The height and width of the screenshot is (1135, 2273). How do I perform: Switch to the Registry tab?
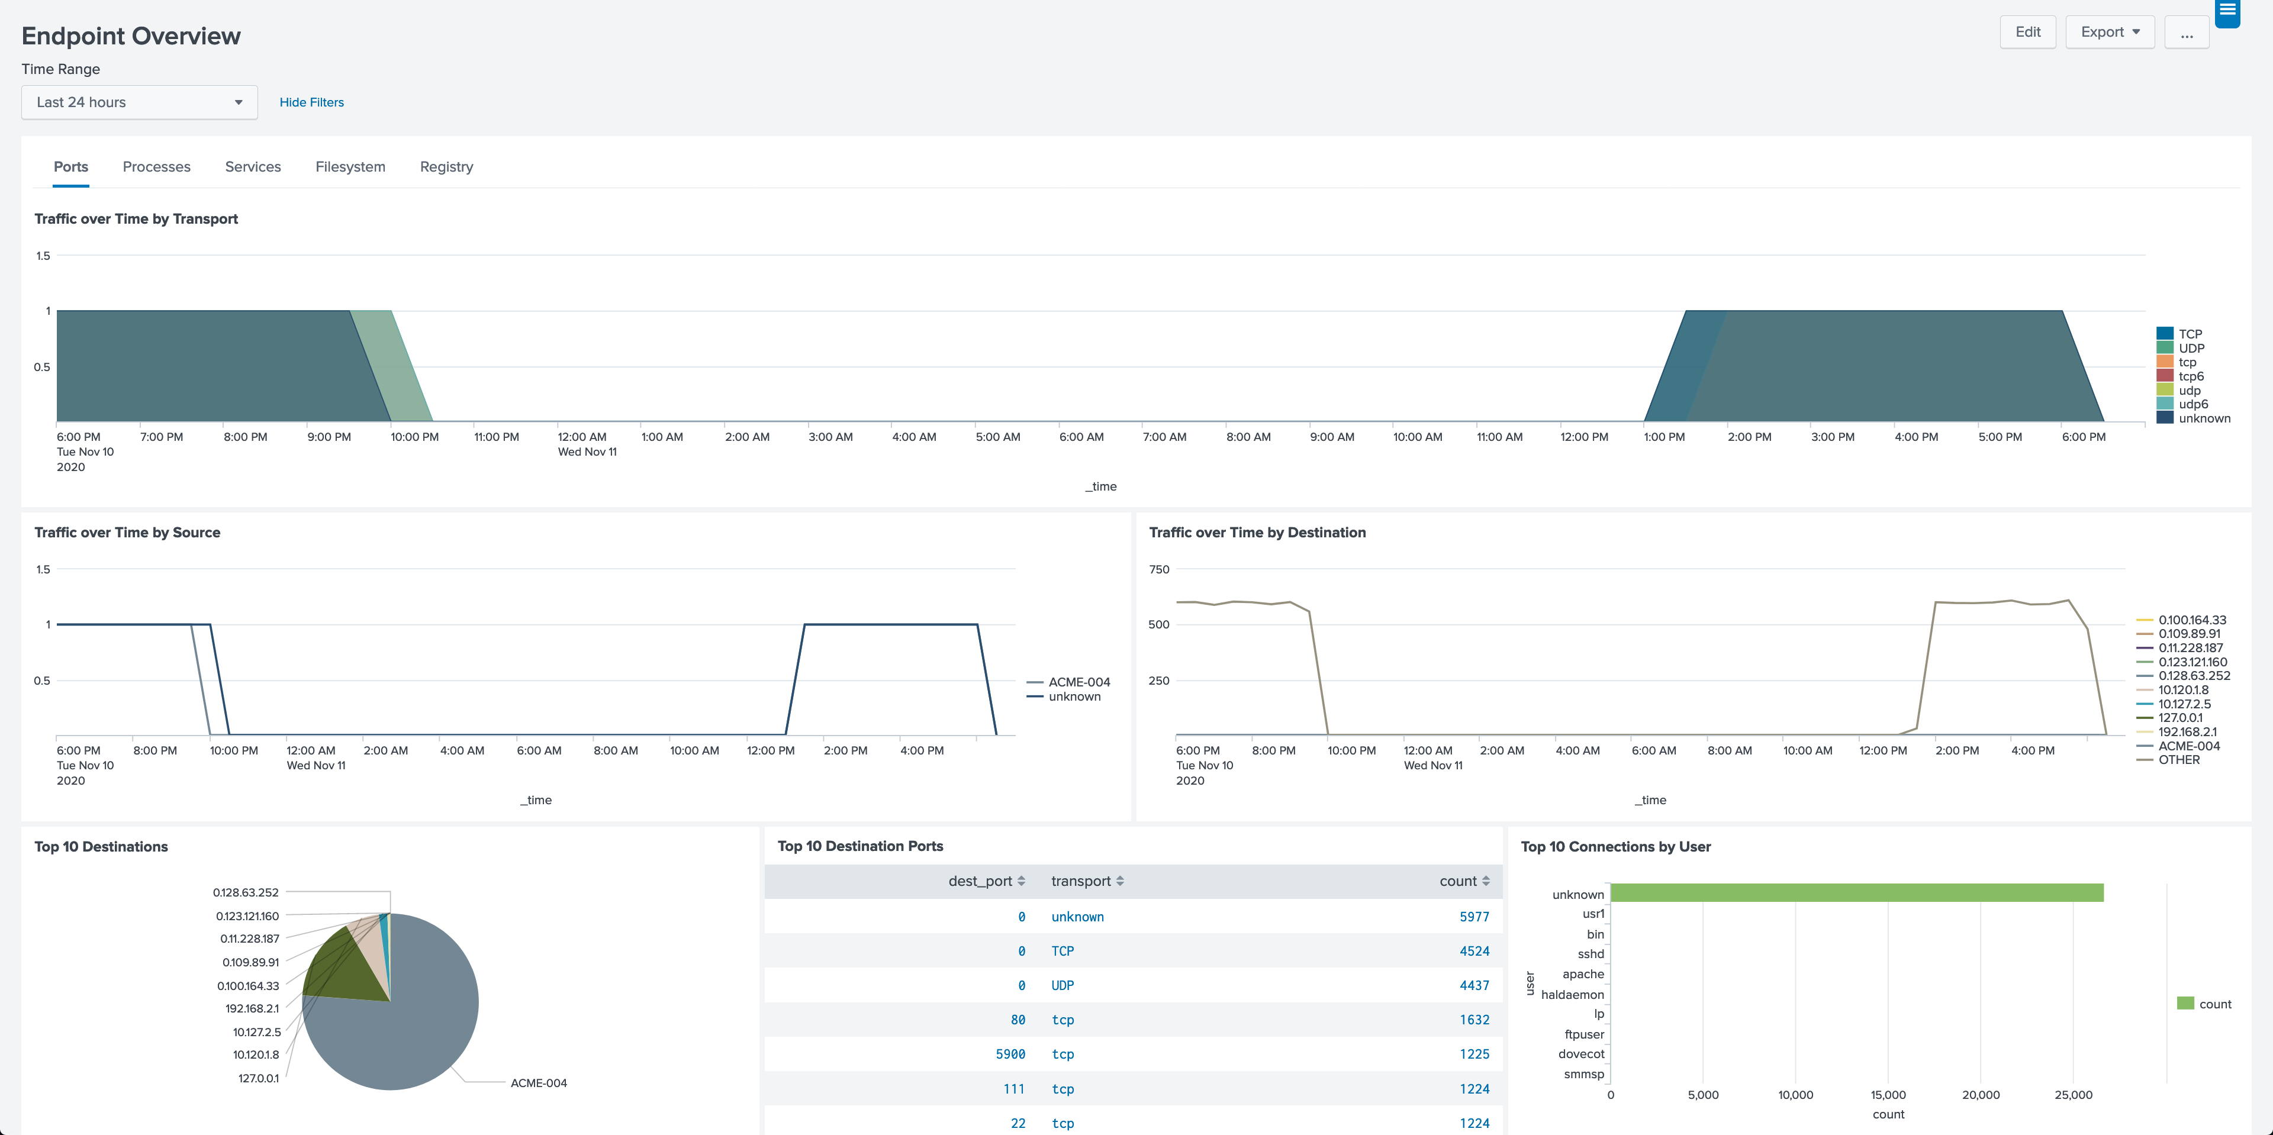tap(446, 167)
